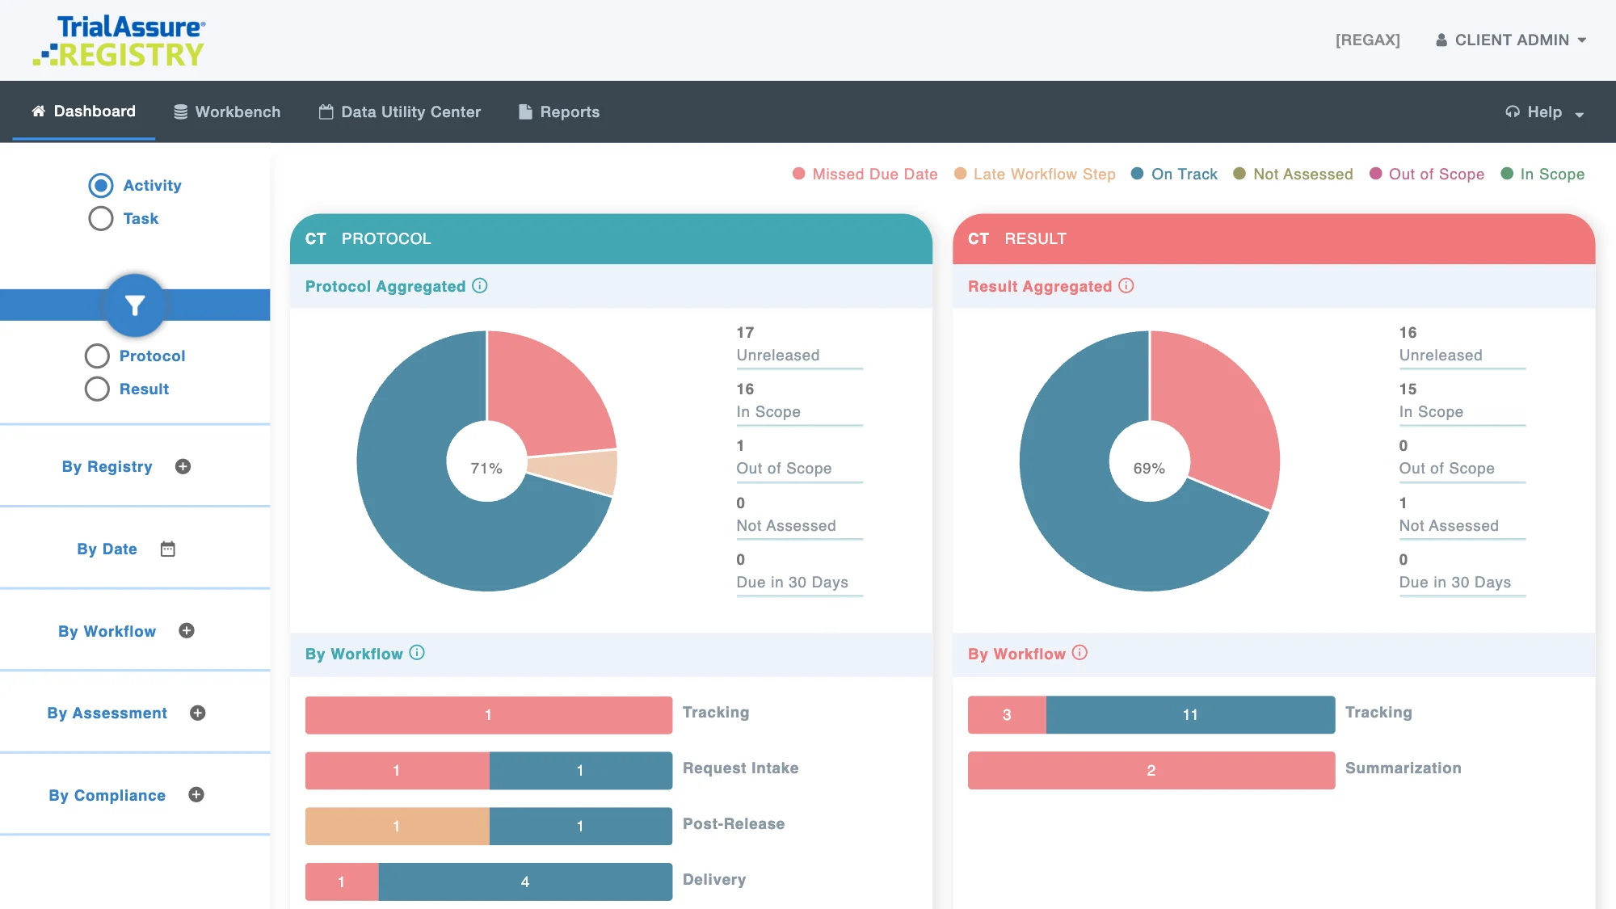Open the Help dropdown arrow
1616x909 pixels.
1580,114
